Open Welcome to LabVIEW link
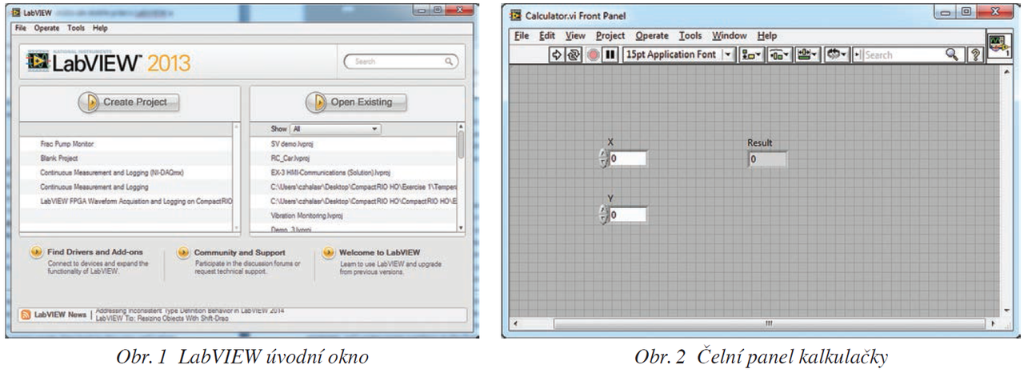This screenshot has height=373, width=1024. pyautogui.click(x=379, y=252)
